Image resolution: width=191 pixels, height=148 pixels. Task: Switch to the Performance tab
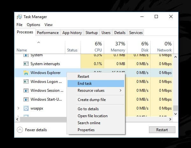coord(48,33)
